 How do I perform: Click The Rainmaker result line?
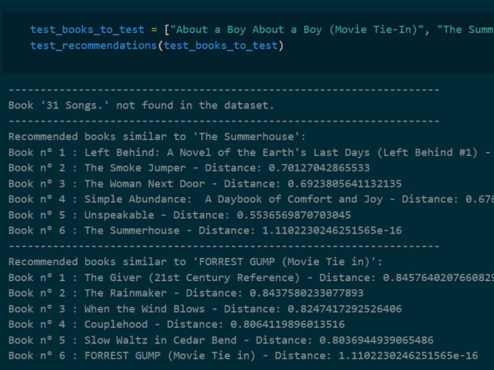coord(186,293)
